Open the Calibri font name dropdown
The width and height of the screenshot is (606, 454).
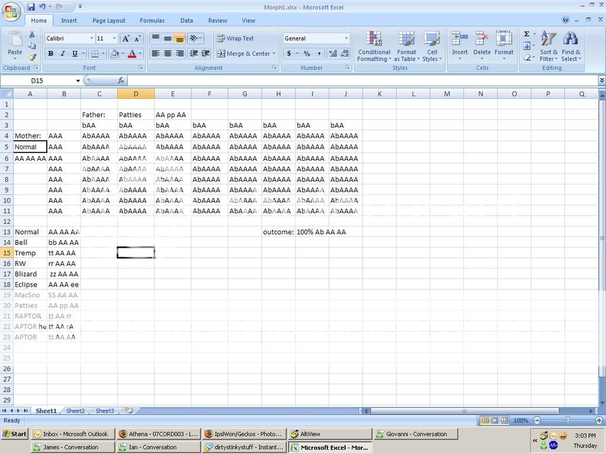[x=92, y=38]
